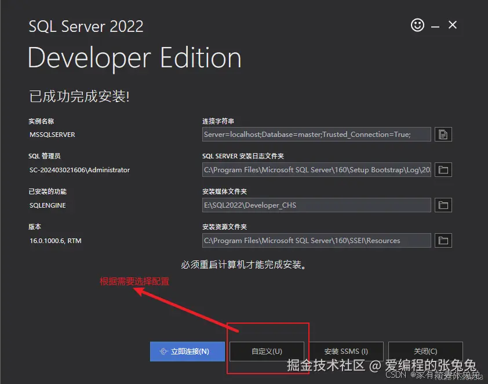Click the 自定义(U) button
Screen dimensions: 488x384
tap(267, 352)
